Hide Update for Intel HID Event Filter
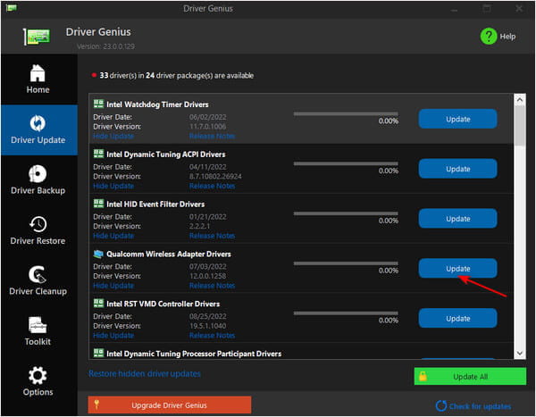 pyautogui.click(x=113, y=236)
